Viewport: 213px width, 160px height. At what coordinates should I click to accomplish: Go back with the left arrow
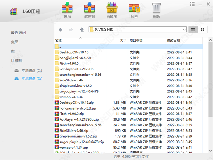(x=61, y=30)
